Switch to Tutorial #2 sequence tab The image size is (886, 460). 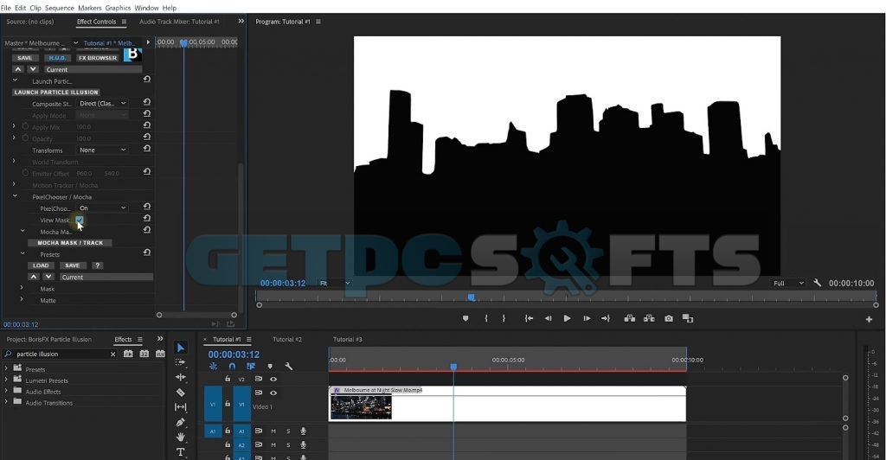287,339
